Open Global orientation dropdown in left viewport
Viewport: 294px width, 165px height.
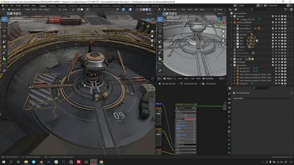coord(64,9)
